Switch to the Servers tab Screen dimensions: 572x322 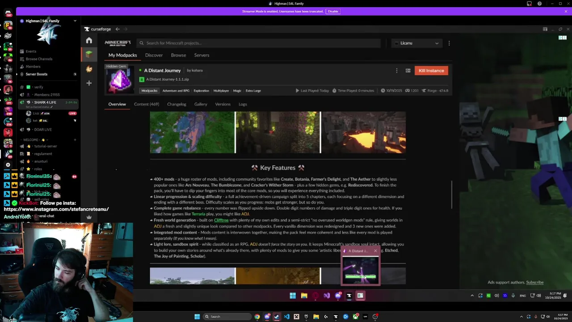202,55
